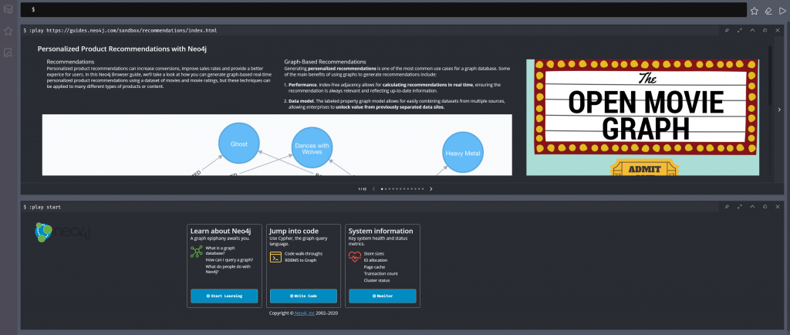Open the Favorites star in the sidebar
The image size is (790, 335).
tap(8, 31)
